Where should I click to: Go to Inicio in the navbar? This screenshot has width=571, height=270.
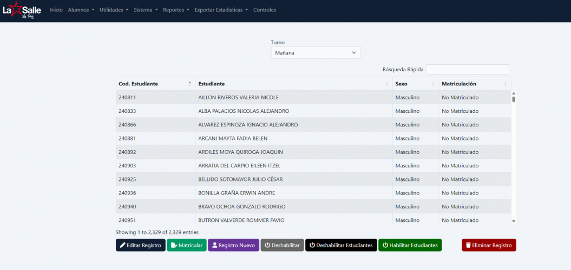[x=56, y=10]
